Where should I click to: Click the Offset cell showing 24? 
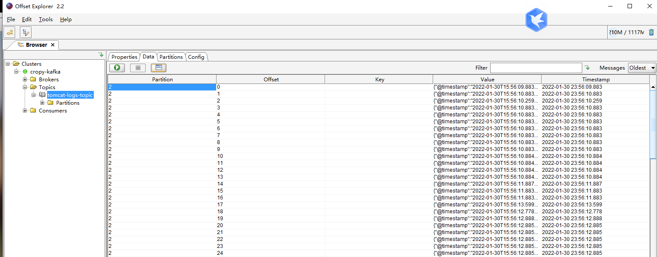pyautogui.click(x=271, y=253)
